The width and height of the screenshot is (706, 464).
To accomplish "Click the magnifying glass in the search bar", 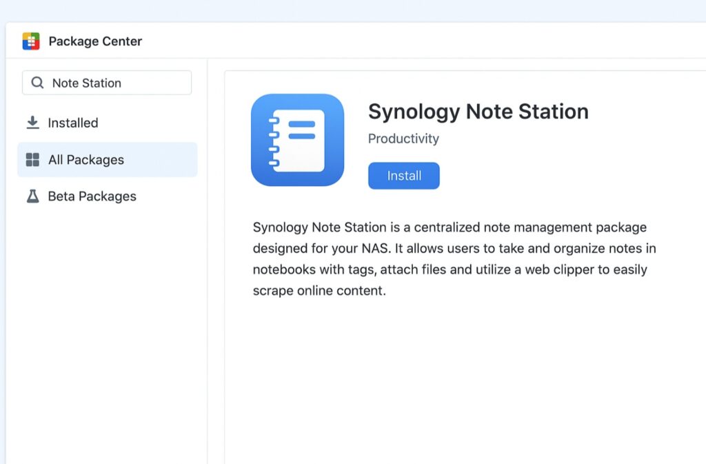I will coord(37,82).
